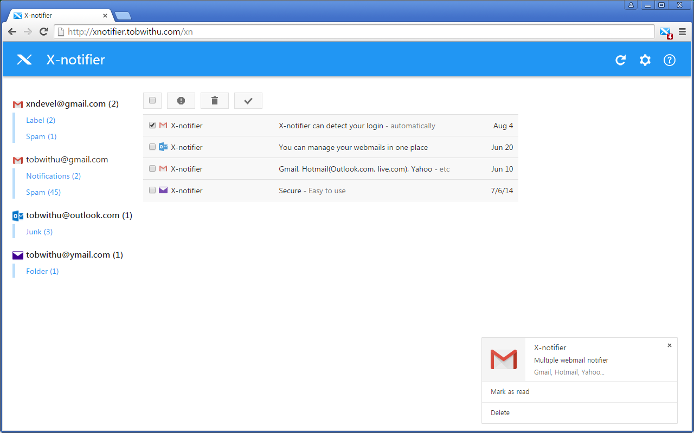Mark selected messages as spam via exclamation icon
The height and width of the screenshot is (433, 694).
tap(181, 100)
